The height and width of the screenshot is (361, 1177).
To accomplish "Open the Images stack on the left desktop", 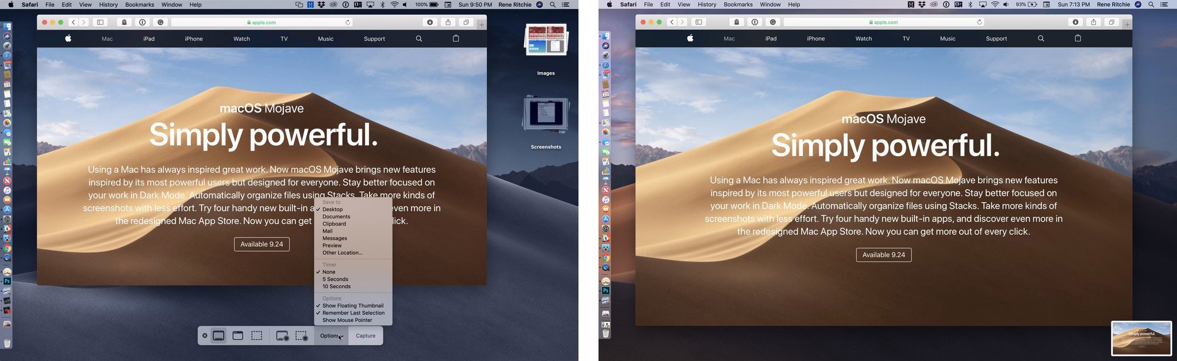I will (x=546, y=40).
